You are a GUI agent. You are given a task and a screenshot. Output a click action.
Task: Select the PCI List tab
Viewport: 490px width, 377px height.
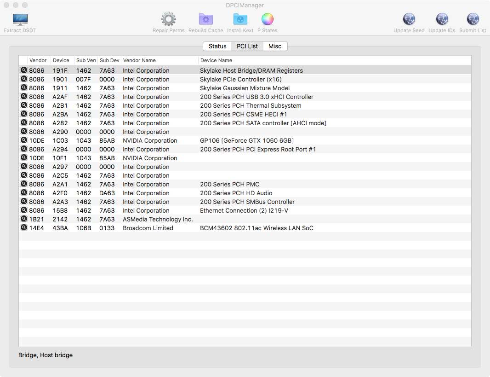247,46
